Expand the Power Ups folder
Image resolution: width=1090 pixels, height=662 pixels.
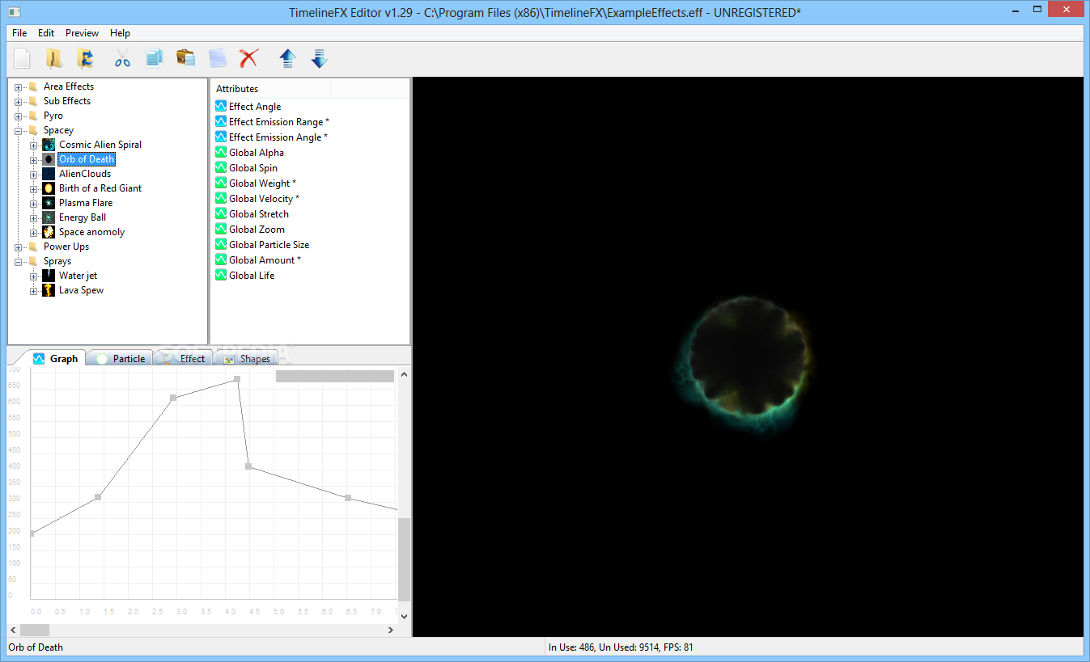tap(19, 247)
